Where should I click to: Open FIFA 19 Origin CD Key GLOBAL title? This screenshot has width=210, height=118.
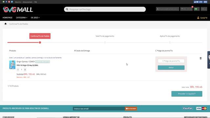pyautogui.click(x=27, y=65)
